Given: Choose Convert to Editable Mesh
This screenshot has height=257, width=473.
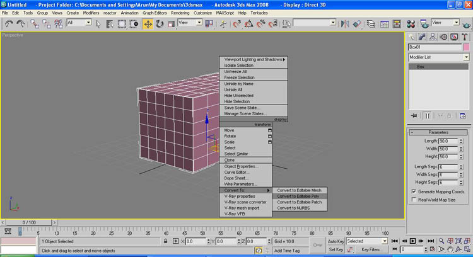Looking at the screenshot, I should (300, 190).
